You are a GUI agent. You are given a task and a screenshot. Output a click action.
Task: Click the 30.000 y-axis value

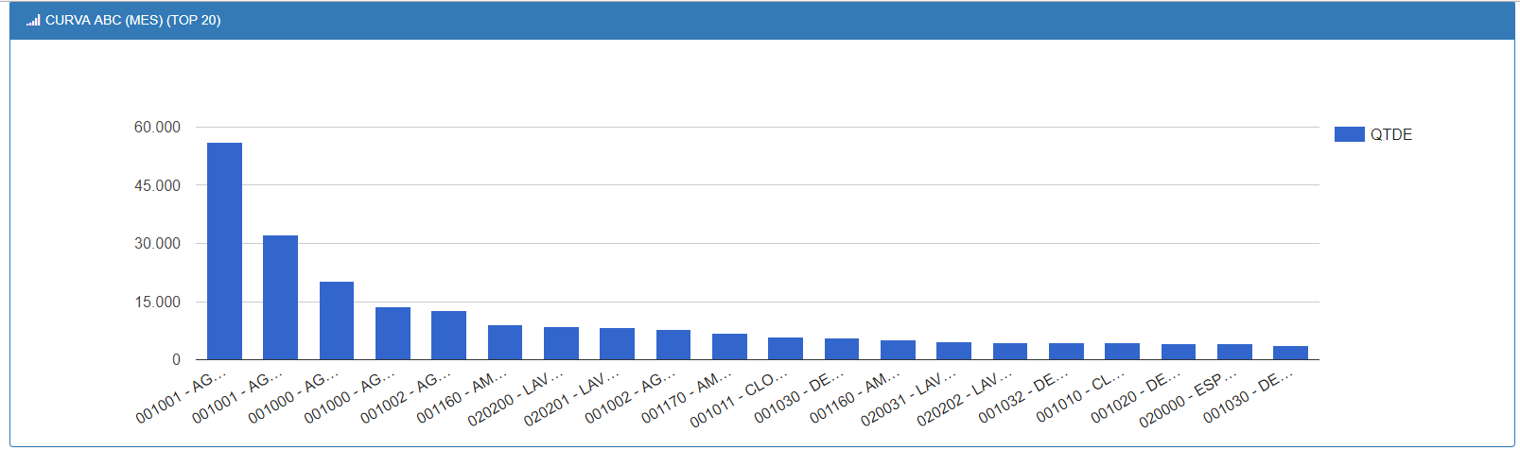tap(157, 243)
